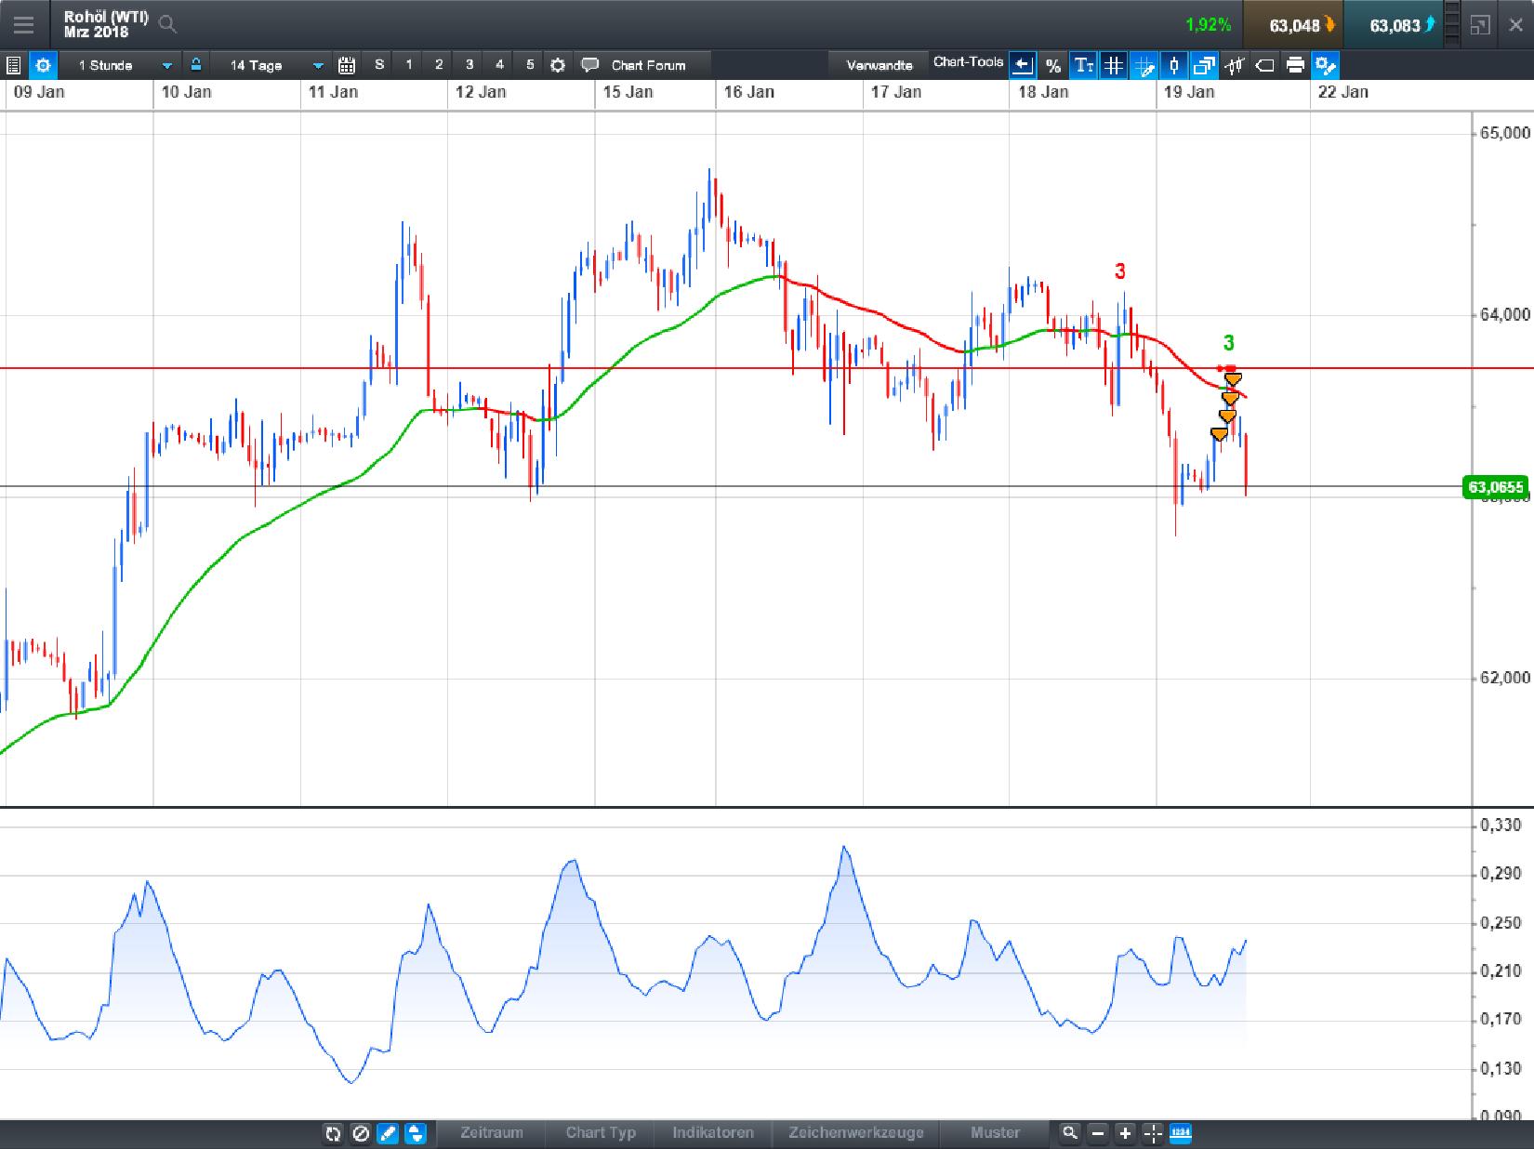Click the print chart icon
The height and width of the screenshot is (1149, 1534).
(1296, 65)
